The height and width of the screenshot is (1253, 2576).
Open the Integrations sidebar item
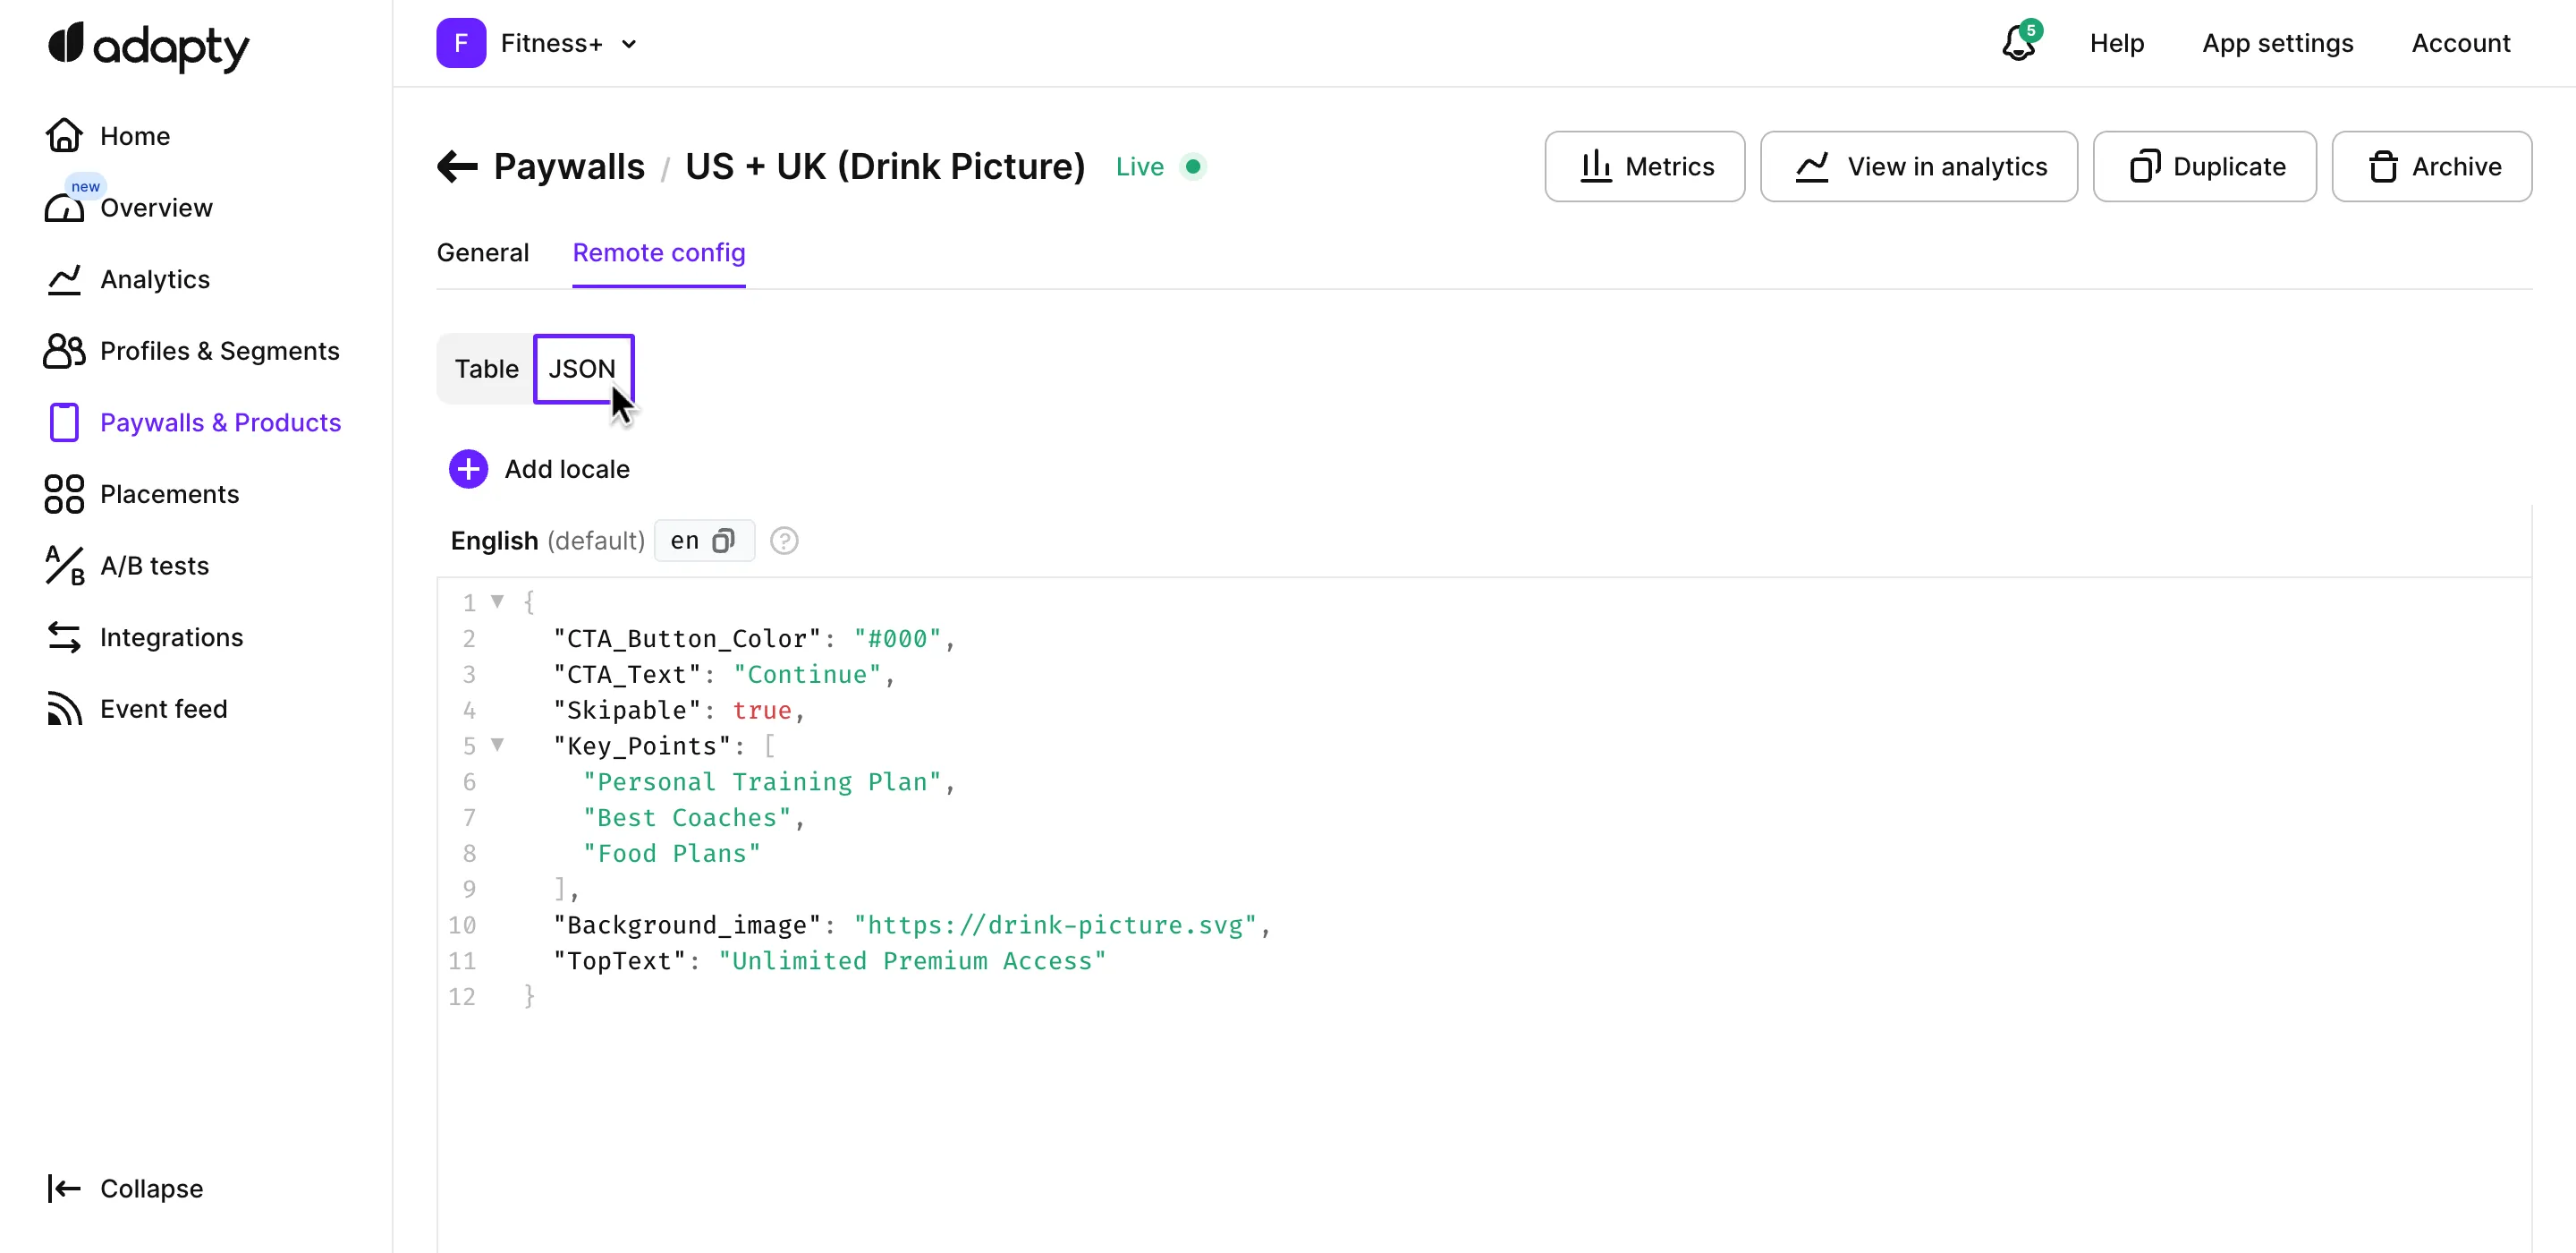(x=171, y=637)
